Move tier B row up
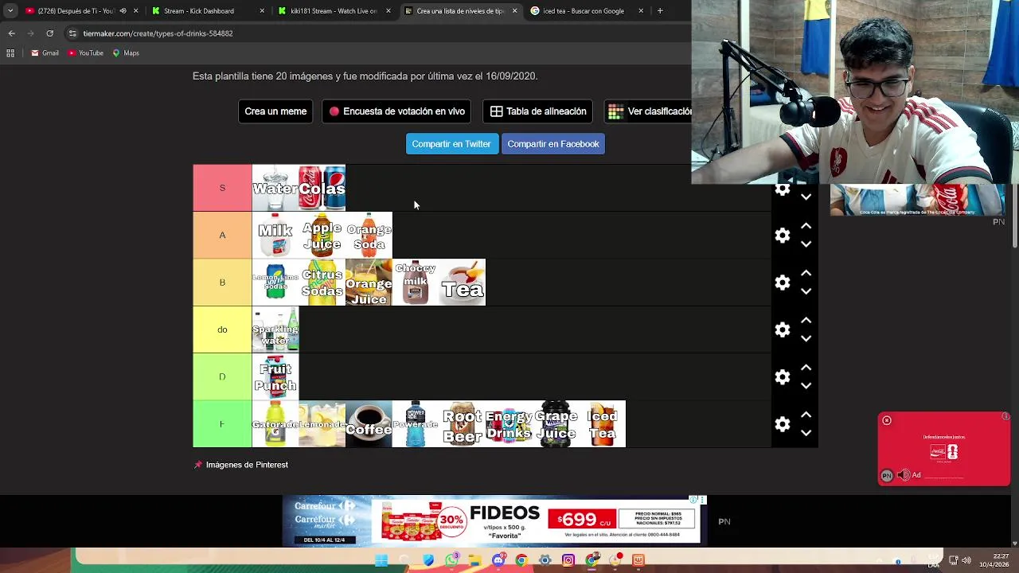The width and height of the screenshot is (1019, 573). tap(806, 273)
